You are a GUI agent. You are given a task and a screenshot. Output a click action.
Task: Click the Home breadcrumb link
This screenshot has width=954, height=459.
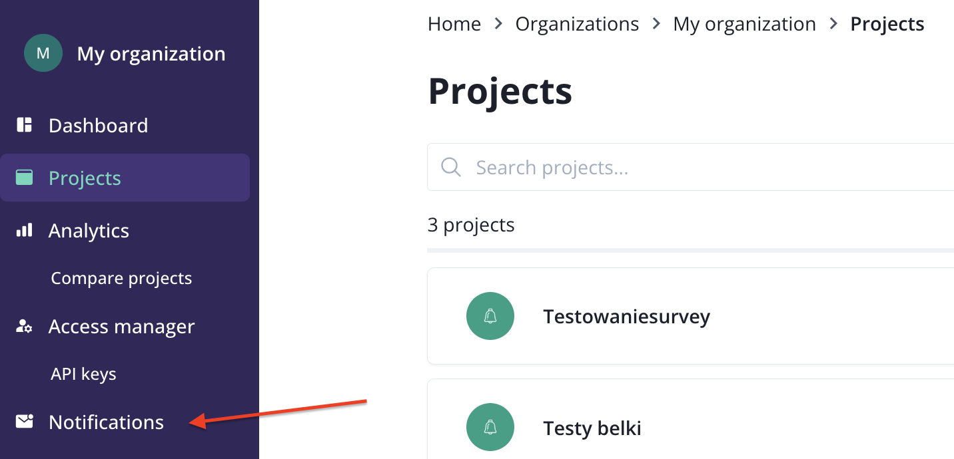[x=454, y=24]
